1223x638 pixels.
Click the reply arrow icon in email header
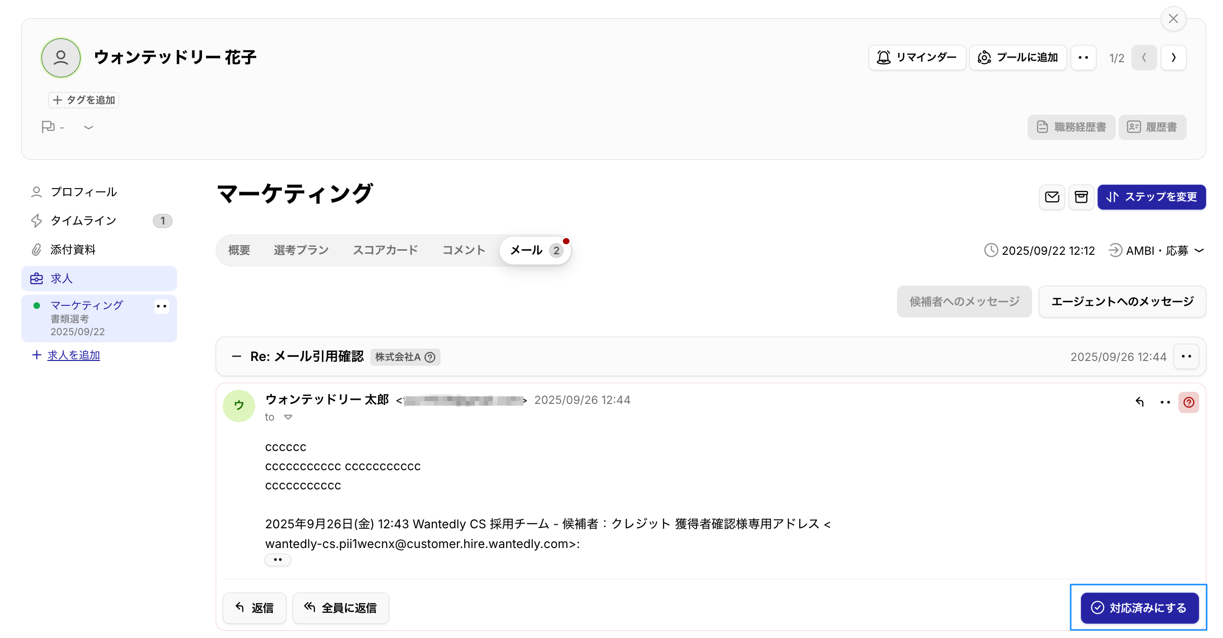click(1139, 402)
